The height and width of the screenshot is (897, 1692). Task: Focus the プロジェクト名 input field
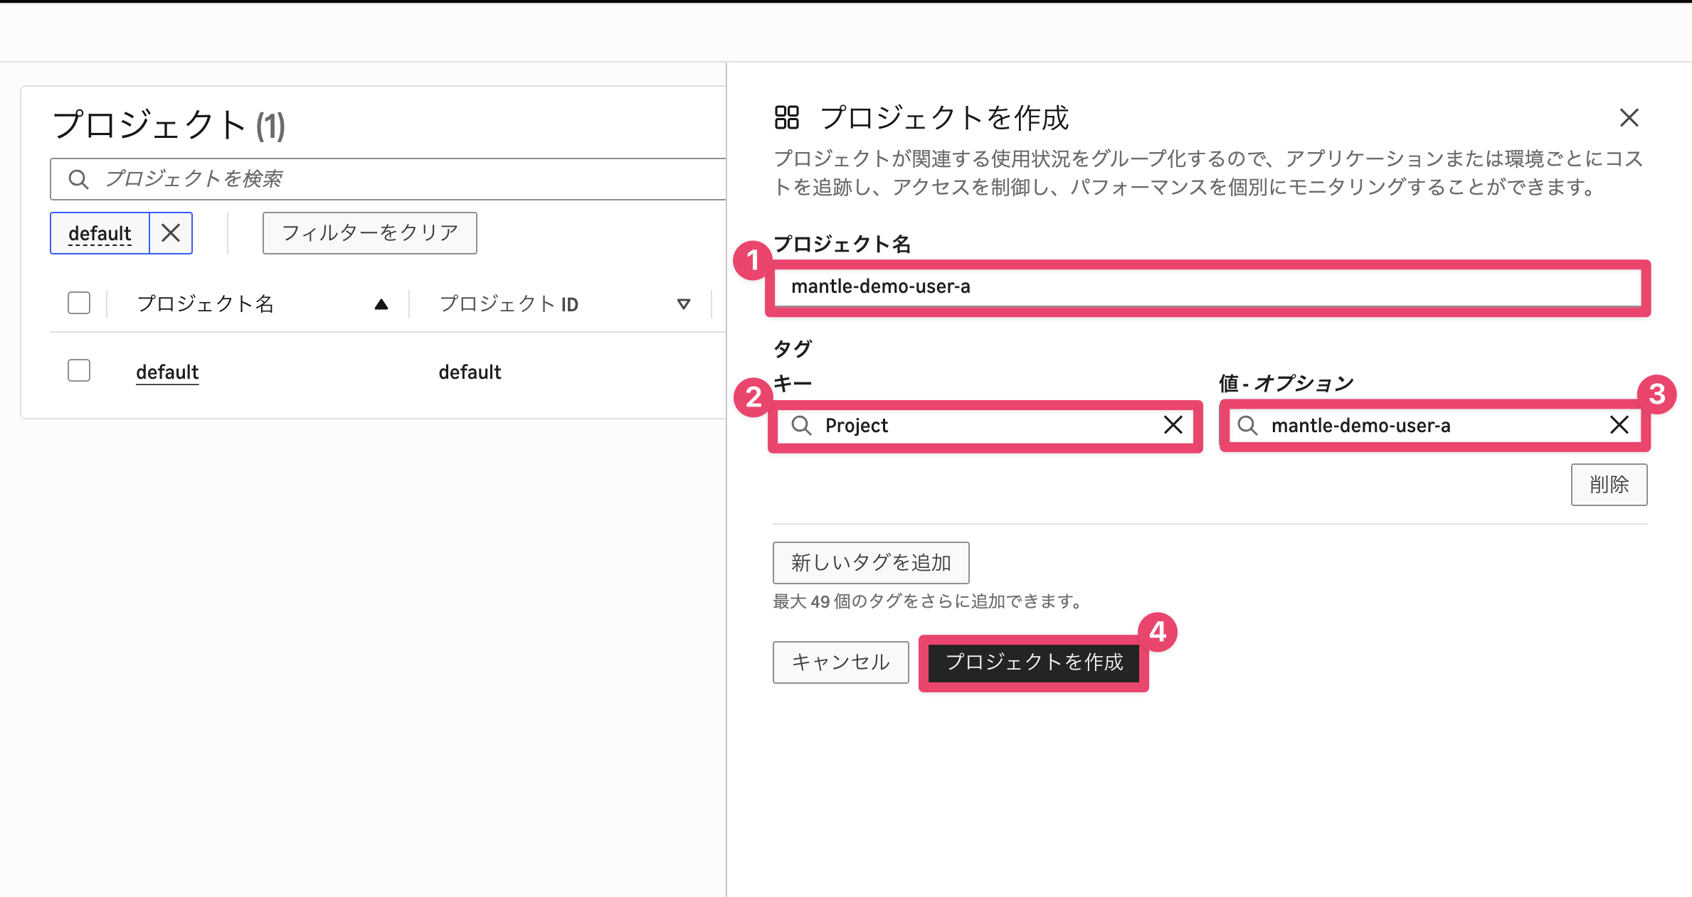[x=1207, y=286]
